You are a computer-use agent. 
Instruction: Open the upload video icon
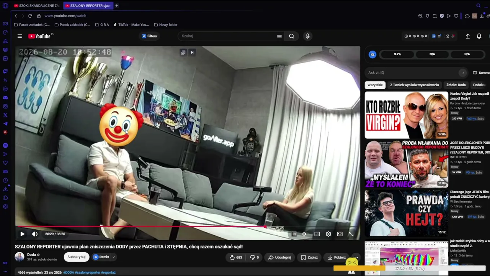click(x=467, y=36)
